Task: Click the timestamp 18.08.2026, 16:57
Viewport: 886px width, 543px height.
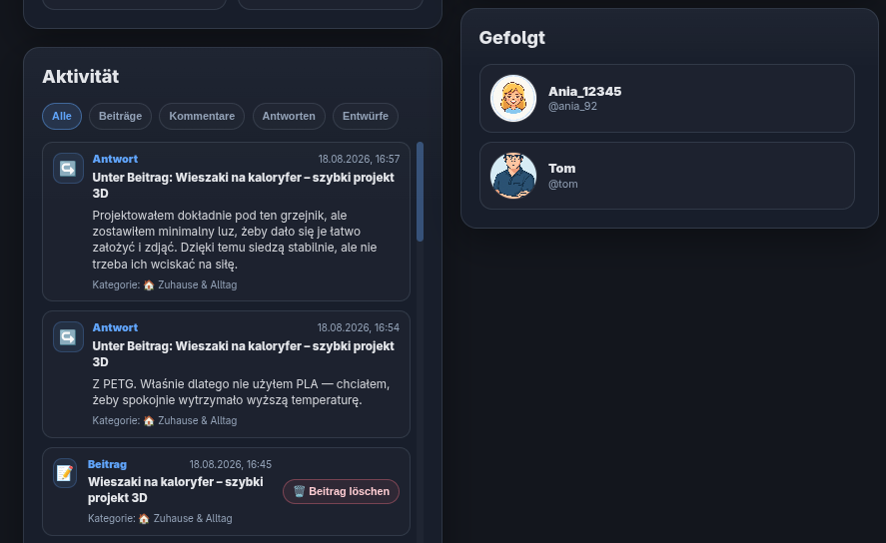Action: tap(359, 159)
